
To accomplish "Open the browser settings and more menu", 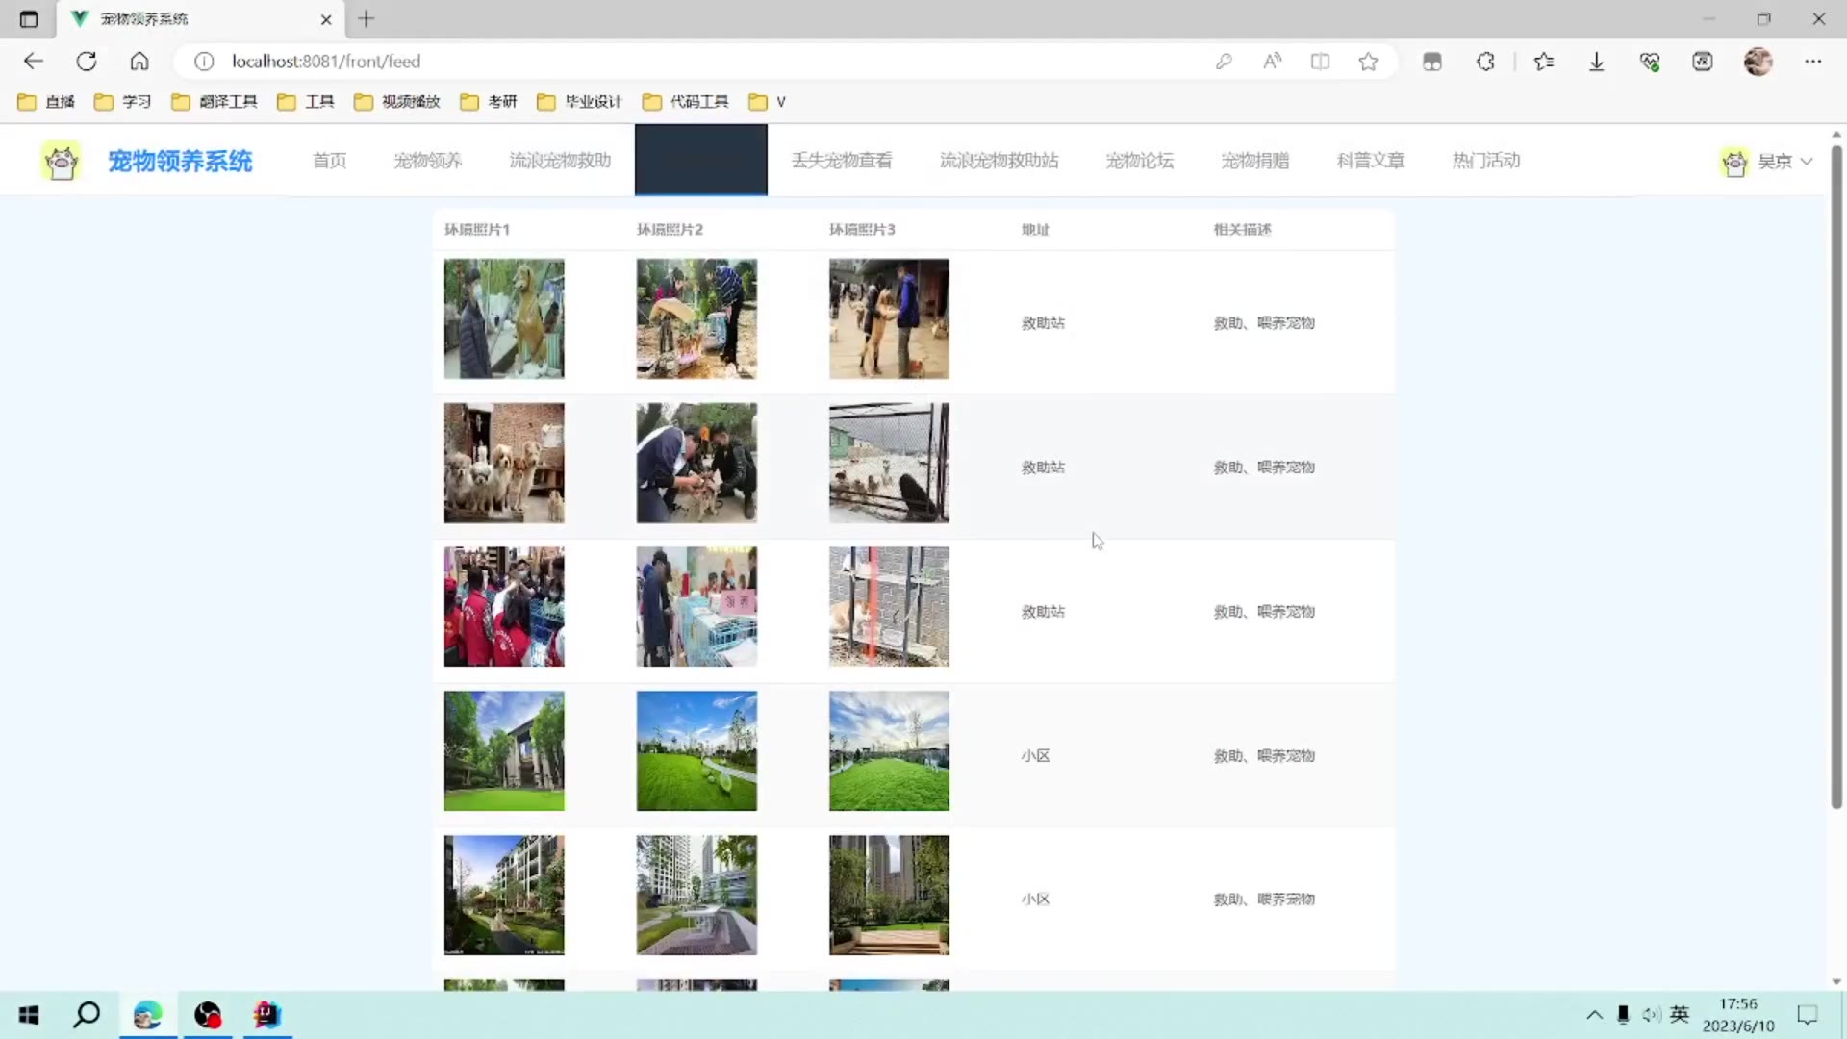I will pyautogui.click(x=1812, y=62).
